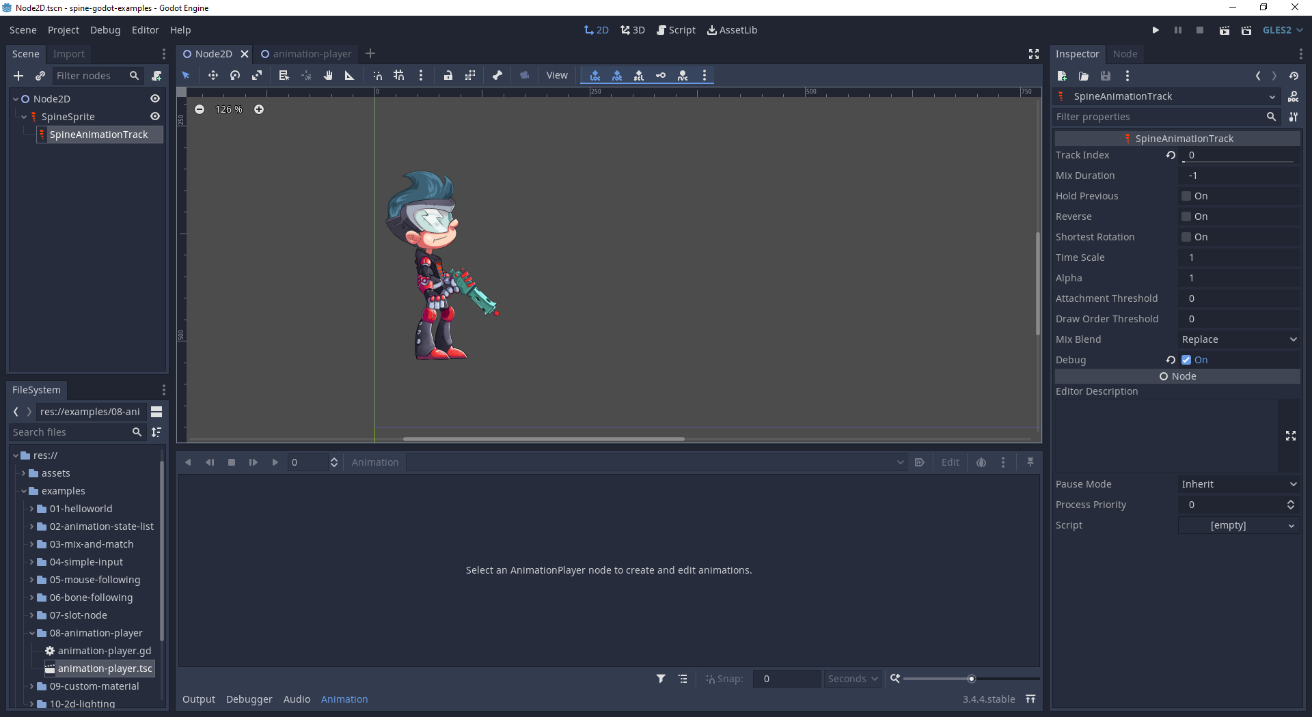Zoom in the viewport with plus
Screen dimensions: 1312x717
coord(259,109)
